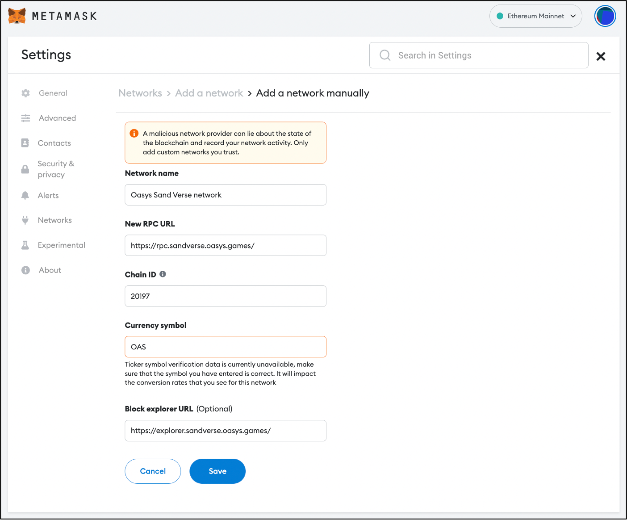
Task: Go back to Networks breadcrumb
Action: coord(140,93)
